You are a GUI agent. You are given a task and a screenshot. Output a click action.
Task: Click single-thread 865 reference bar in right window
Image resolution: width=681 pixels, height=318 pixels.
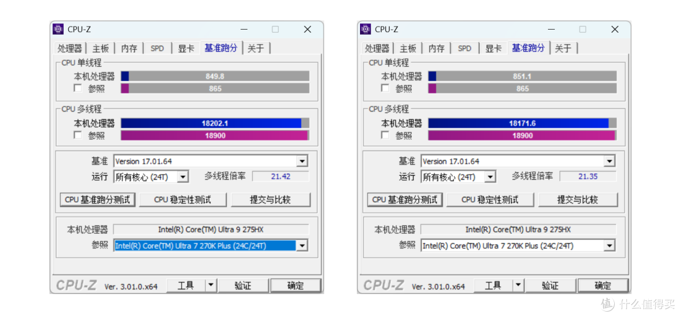point(523,89)
